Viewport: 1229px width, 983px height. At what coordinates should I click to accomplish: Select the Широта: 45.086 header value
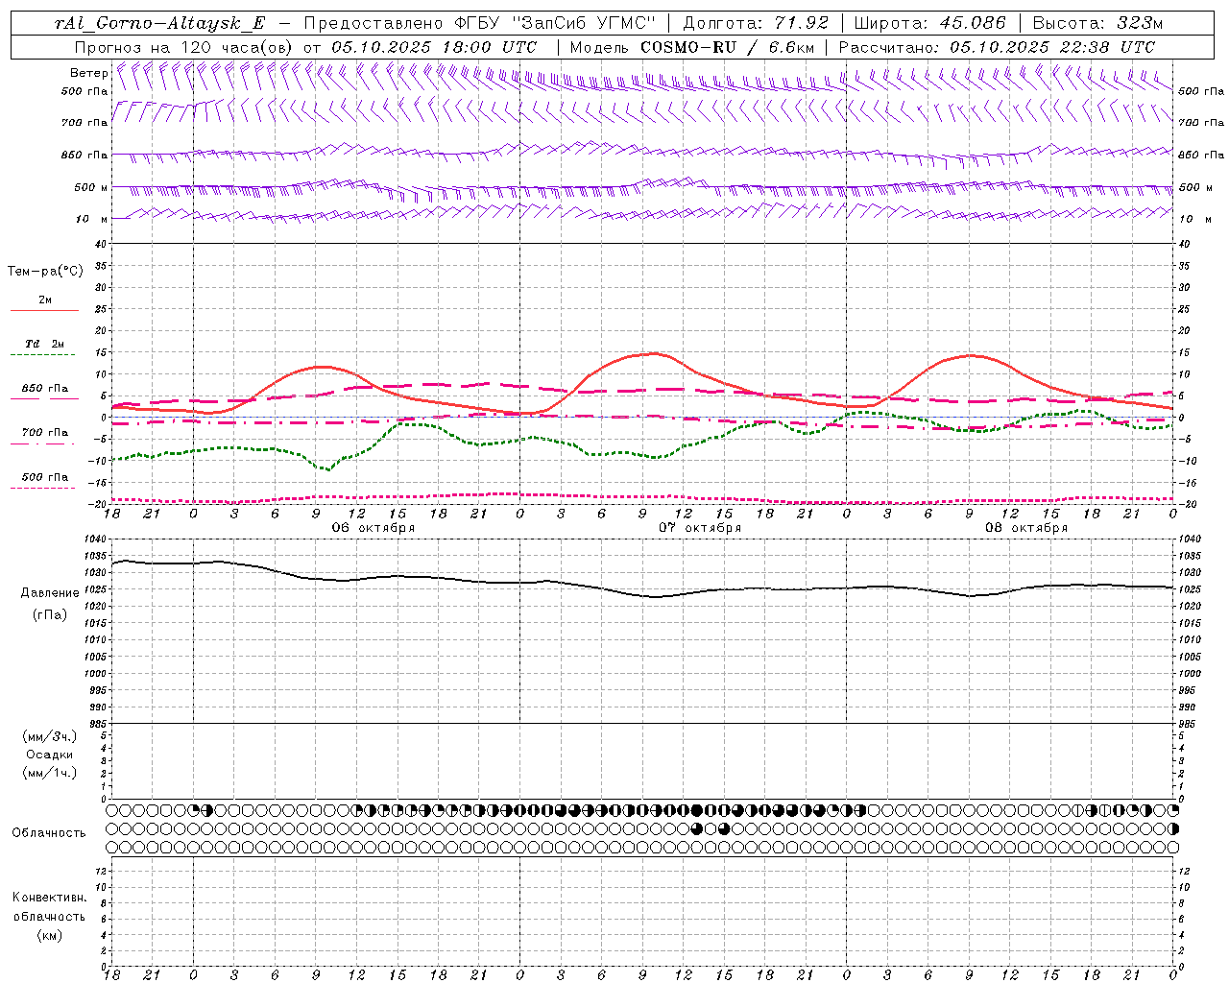point(929,23)
